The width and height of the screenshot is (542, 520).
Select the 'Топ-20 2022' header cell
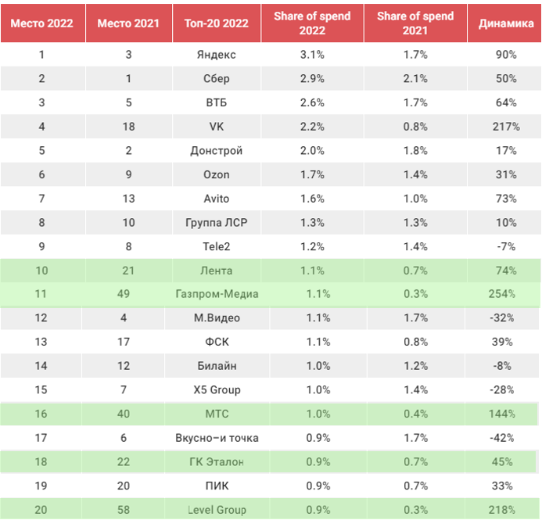217,23
